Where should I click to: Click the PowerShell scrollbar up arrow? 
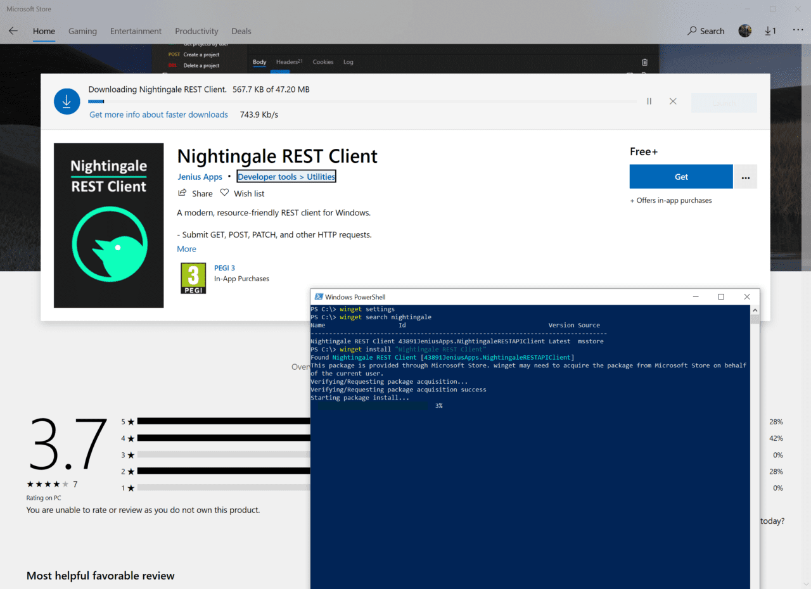(755, 310)
